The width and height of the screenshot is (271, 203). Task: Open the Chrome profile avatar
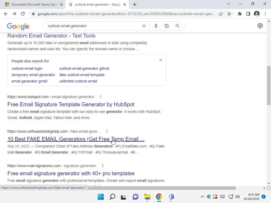[x=257, y=14]
